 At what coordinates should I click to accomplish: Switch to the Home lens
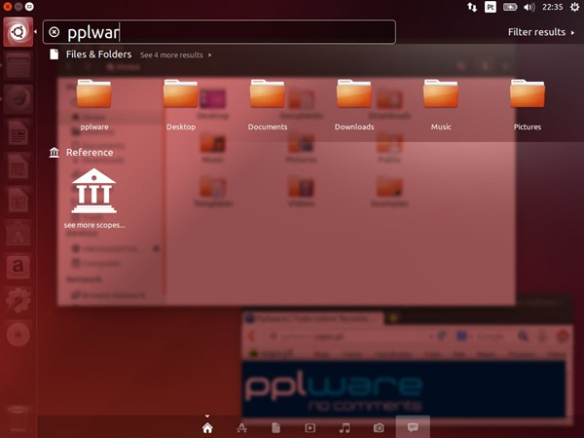click(x=207, y=428)
